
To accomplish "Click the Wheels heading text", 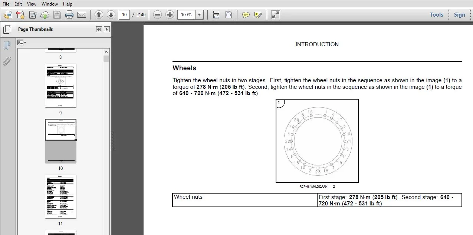I will (184, 68).
